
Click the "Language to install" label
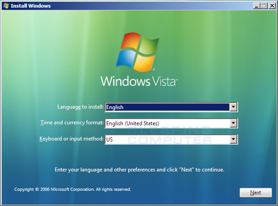[x=80, y=107]
